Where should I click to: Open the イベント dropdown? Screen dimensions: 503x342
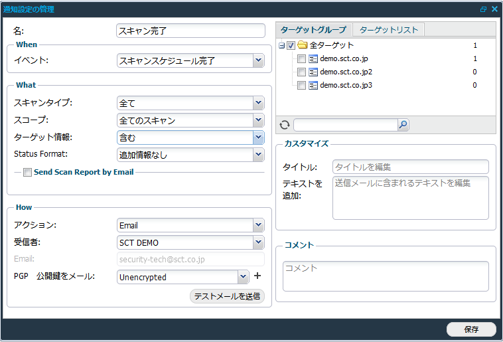(258, 60)
